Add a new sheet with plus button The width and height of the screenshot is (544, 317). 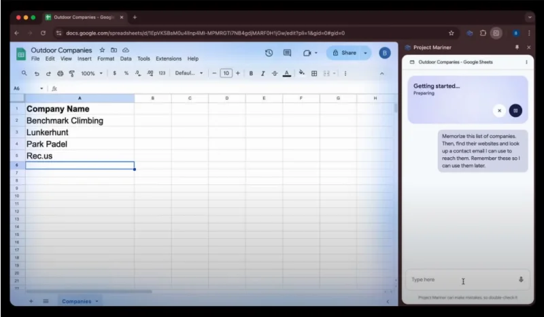31,301
